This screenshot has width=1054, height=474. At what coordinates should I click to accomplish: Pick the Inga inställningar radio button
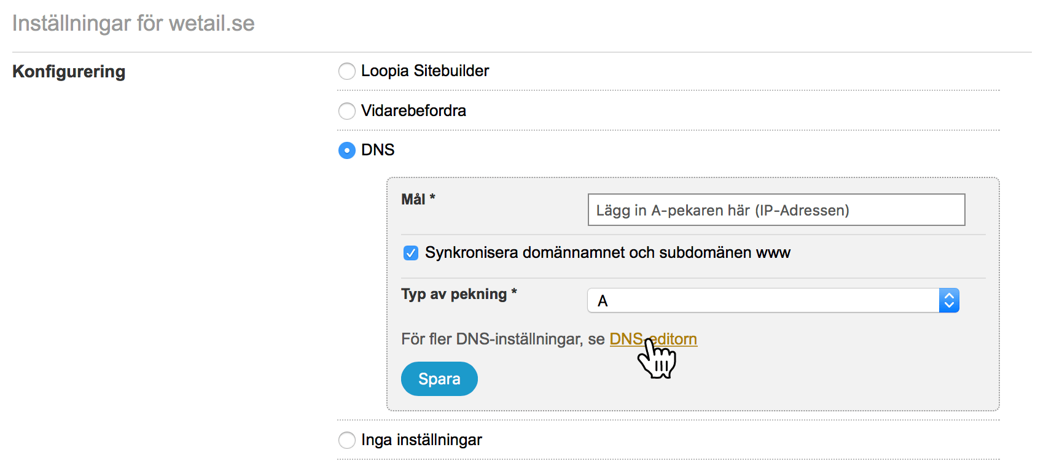tap(347, 440)
